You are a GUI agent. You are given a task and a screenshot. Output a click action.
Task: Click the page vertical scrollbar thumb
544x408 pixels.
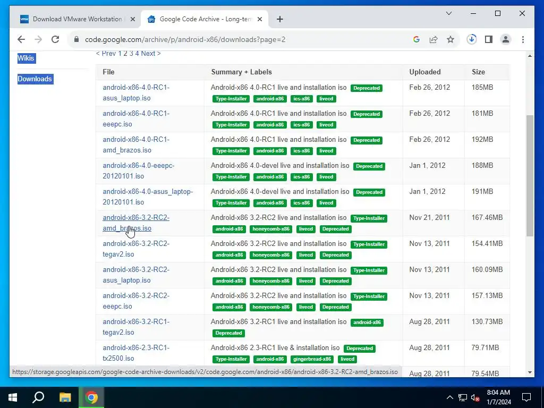tap(530, 175)
